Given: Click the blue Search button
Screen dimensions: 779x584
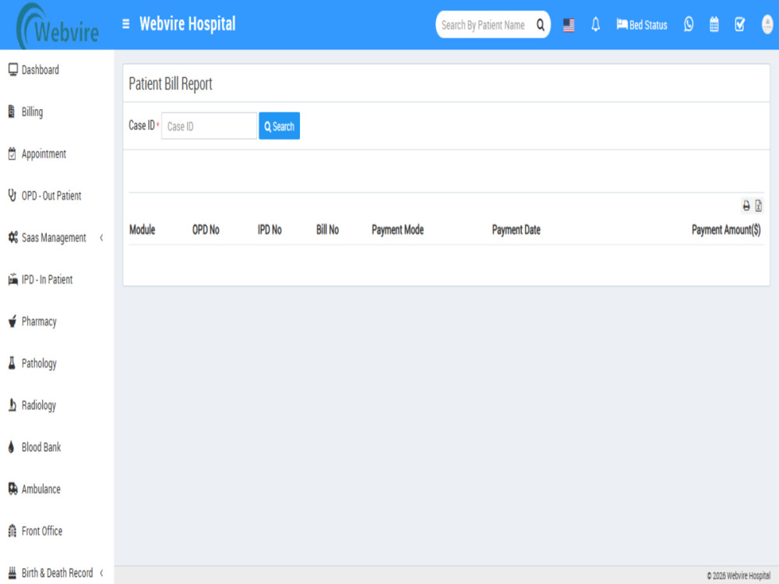Looking at the screenshot, I should (279, 126).
